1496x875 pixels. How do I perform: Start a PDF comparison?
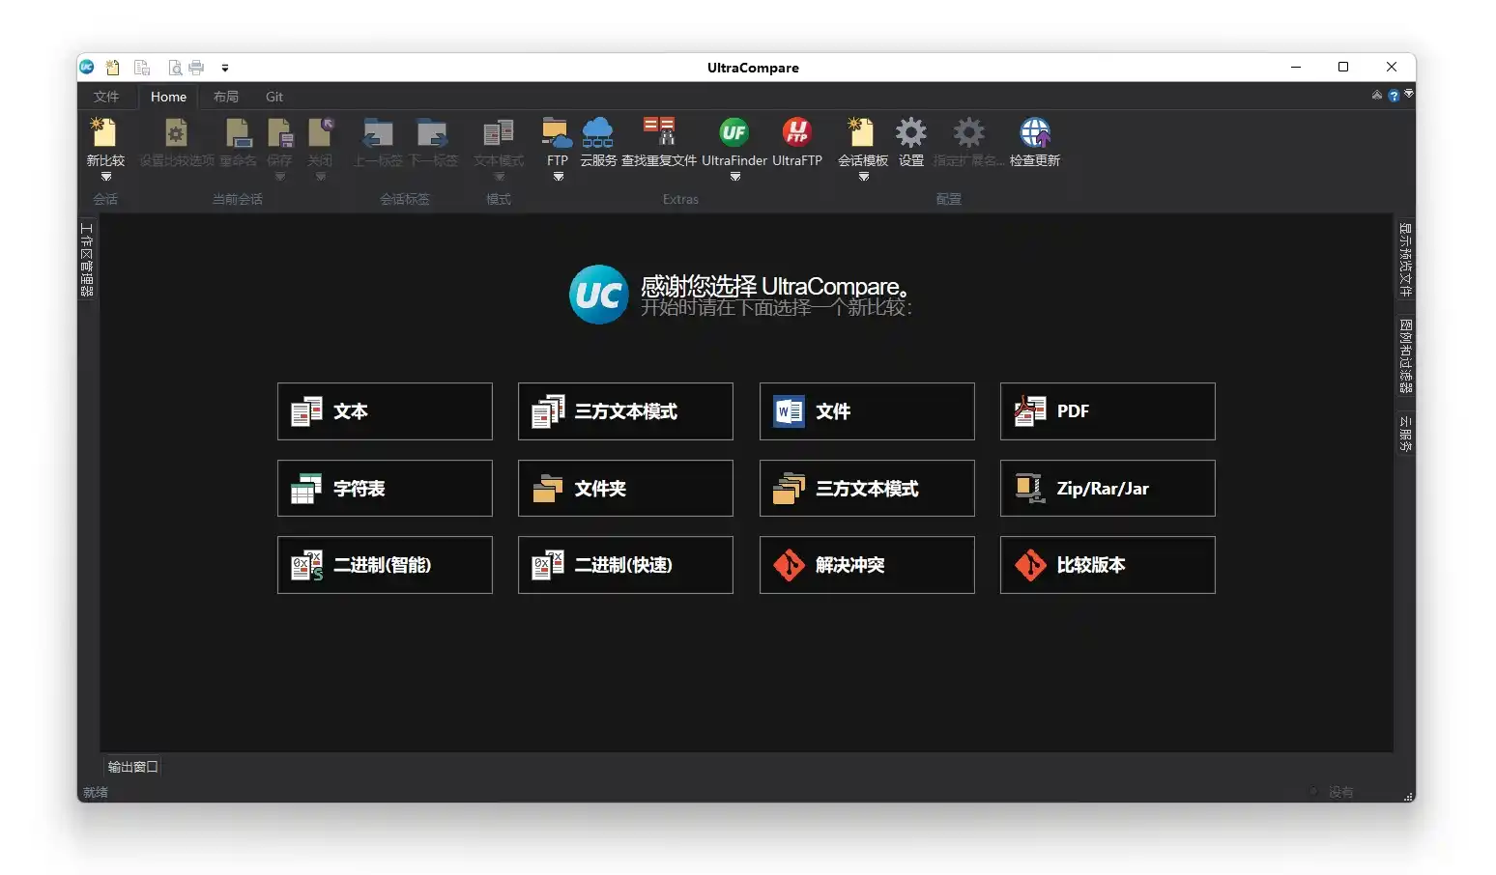(1108, 411)
